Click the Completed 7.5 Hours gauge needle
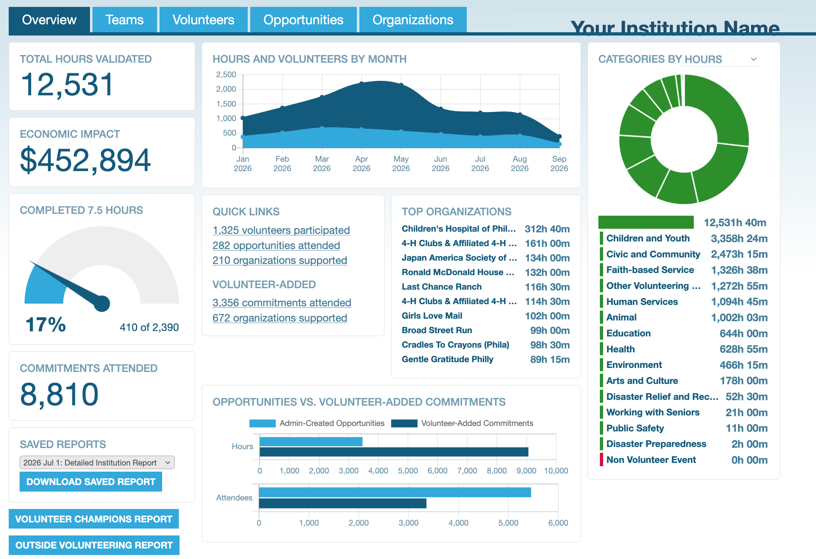816x559 pixels. (x=70, y=286)
